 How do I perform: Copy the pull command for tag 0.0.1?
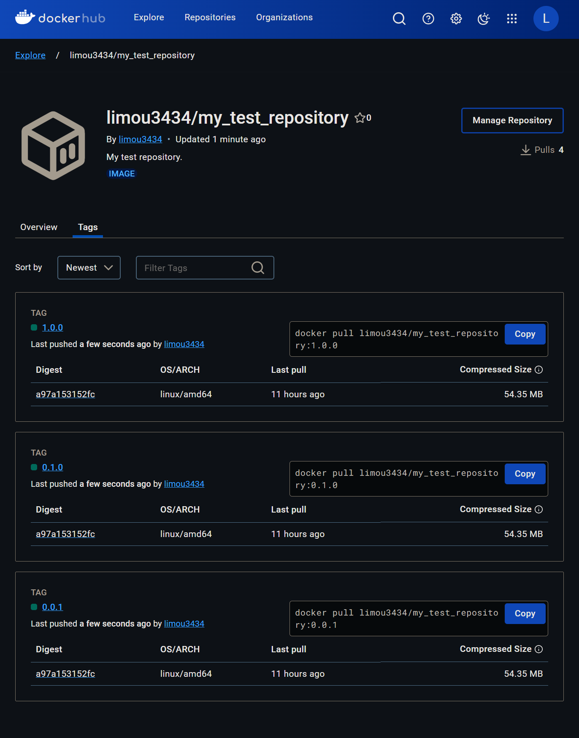[525, 613]
